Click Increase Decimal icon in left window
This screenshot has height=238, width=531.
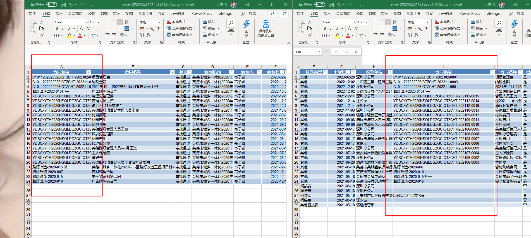(142, 35)
